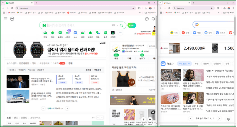This screenshot has width=237, height=127.
Task: Open Naver 블로그 shortcut icon
Action: (60, 33)
